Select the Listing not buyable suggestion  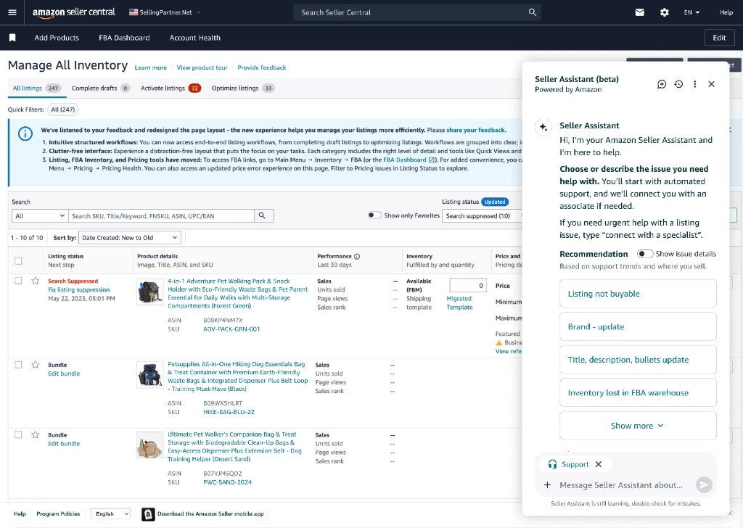click(637, 293)
